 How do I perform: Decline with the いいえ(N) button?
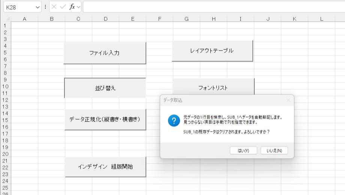click(274, 150)
